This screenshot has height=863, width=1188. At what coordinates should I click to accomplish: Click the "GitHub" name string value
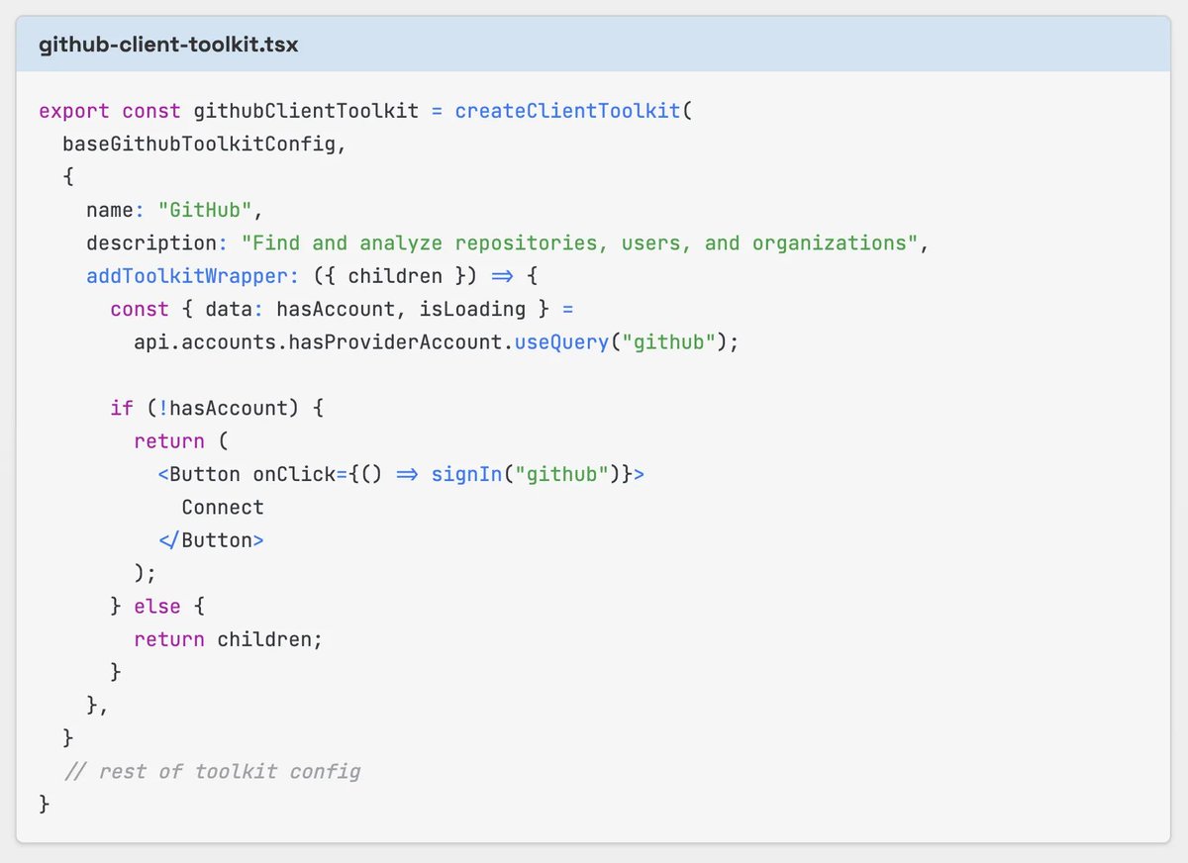pyautogui.click(x=205, y=210)
